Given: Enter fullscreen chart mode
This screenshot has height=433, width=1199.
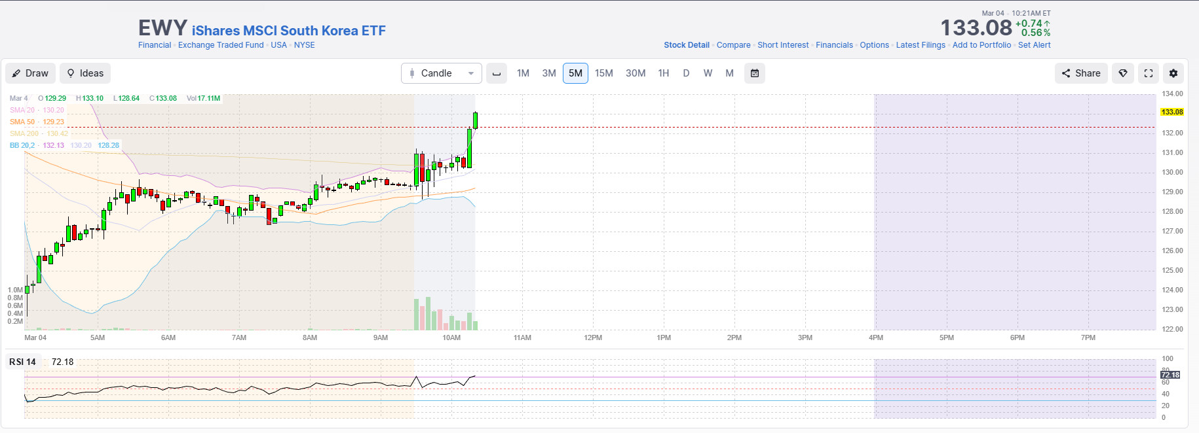Looking at the screenshot, I should coord(1149,73).
